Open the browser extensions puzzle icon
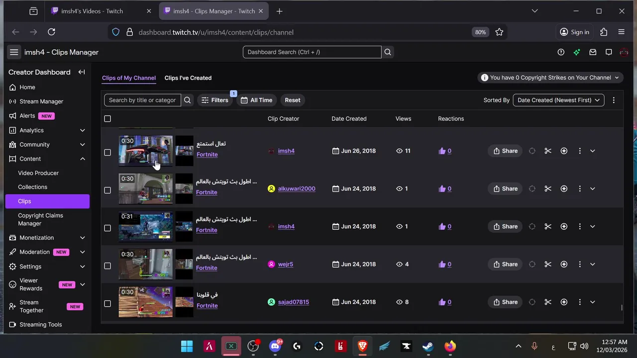 [x=604, y=32]
